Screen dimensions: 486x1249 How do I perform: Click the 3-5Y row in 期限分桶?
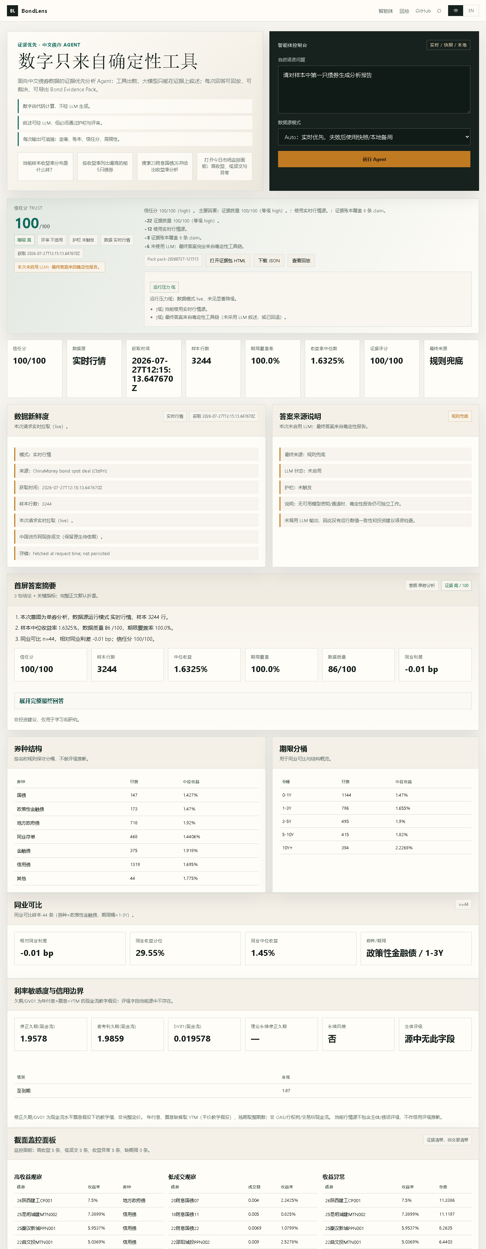[x=375, y=821]
